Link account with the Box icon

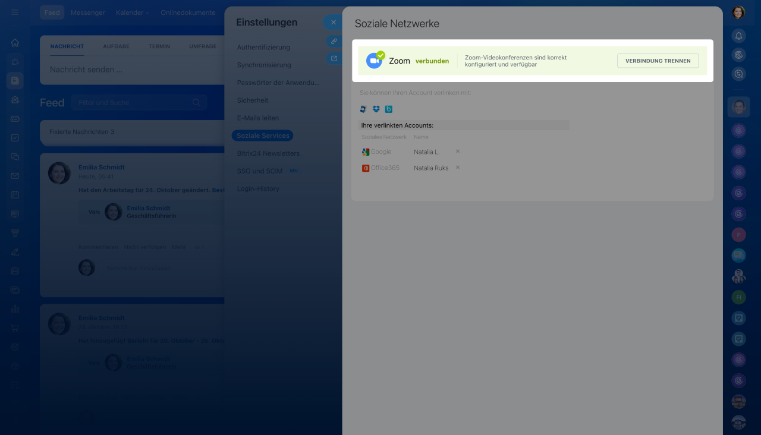(x=389, y=109)
